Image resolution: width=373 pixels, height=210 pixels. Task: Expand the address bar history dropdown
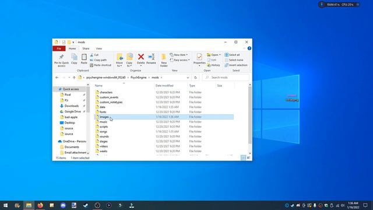point(188,78)
